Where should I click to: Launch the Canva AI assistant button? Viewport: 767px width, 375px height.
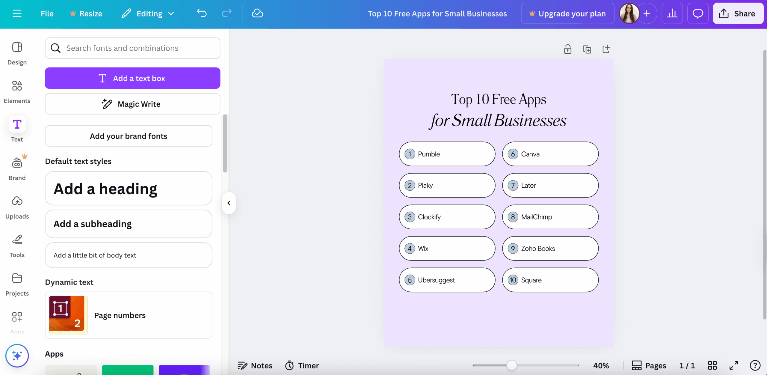pyautogui.click(x=17, y=356)
